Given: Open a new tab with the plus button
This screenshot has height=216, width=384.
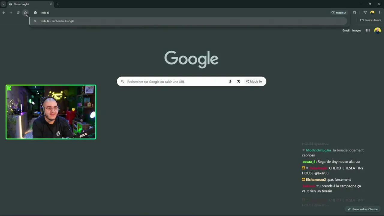Looking at the screenshot, I should 58,4.
